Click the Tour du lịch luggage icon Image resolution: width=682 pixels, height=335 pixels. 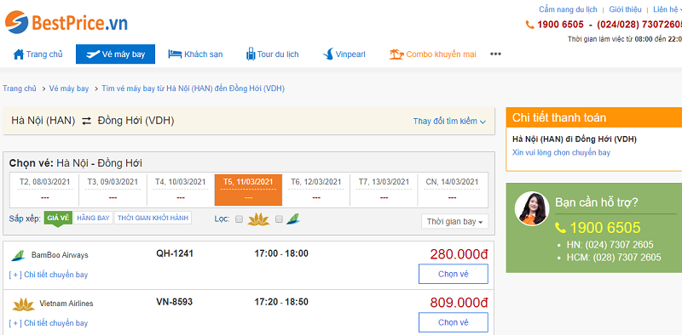pos(251,54)
